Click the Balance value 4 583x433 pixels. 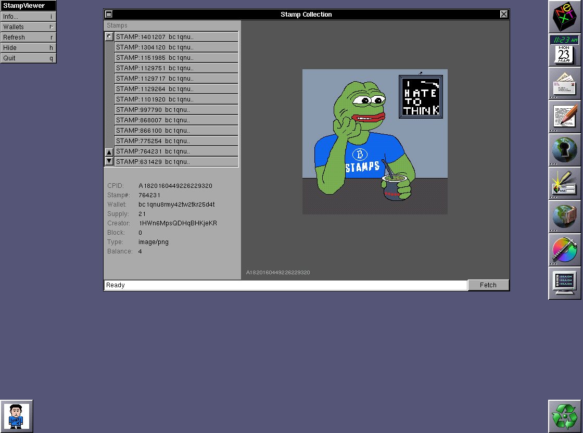(140, 251)
